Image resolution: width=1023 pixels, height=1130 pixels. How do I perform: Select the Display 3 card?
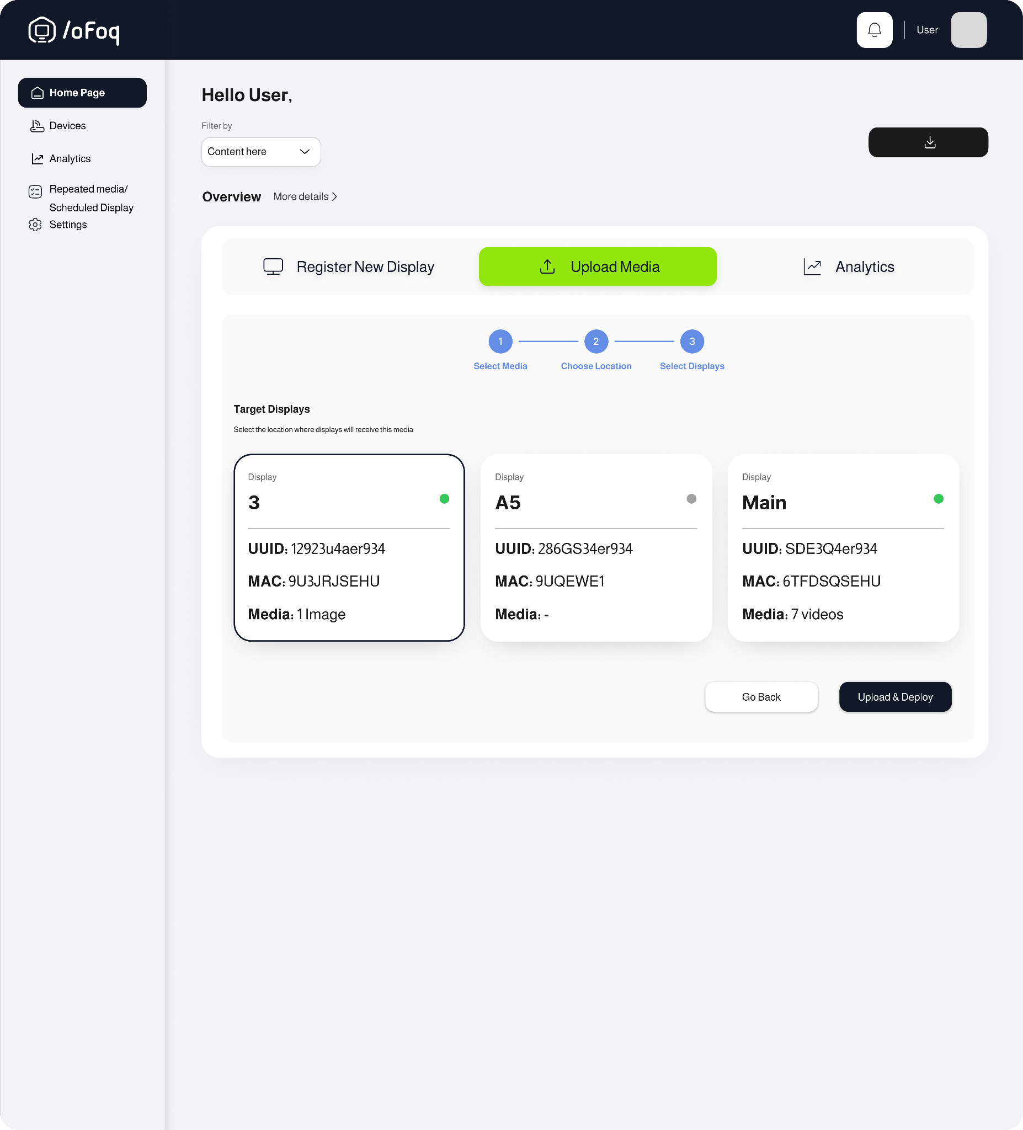point(349,547)
